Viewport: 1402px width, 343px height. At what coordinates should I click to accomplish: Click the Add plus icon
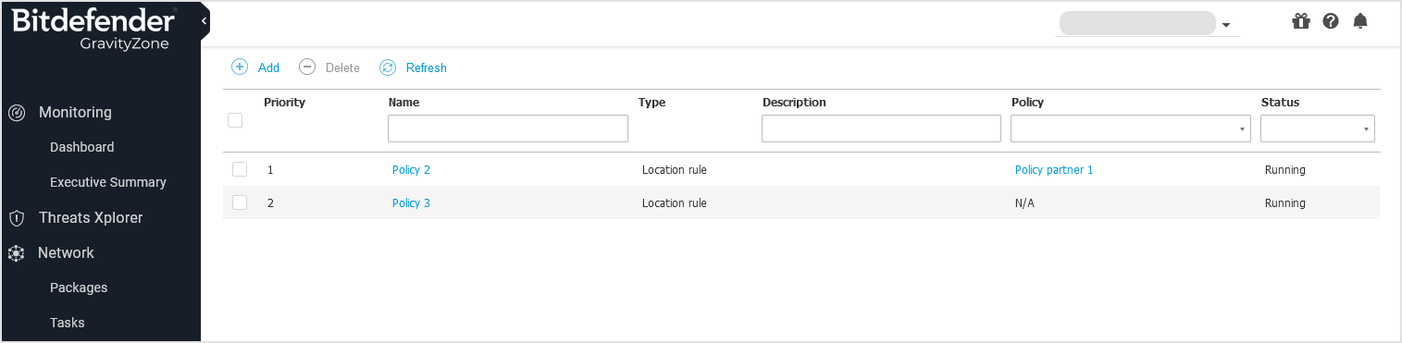240,67
